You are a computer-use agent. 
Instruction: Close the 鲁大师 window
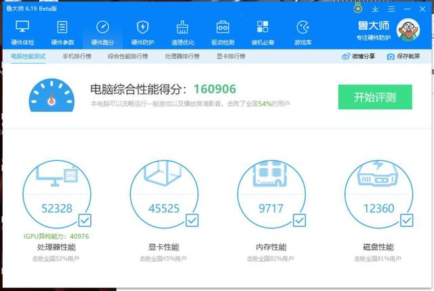click(422, 9)
